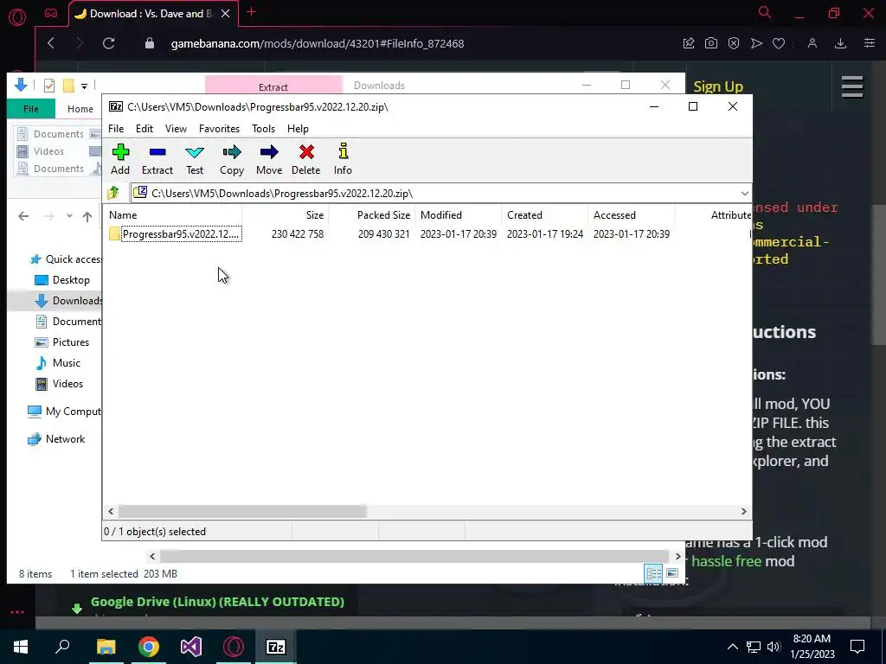
Task: Select Extract tab in File Explorer window
Action: coord(273,86)
